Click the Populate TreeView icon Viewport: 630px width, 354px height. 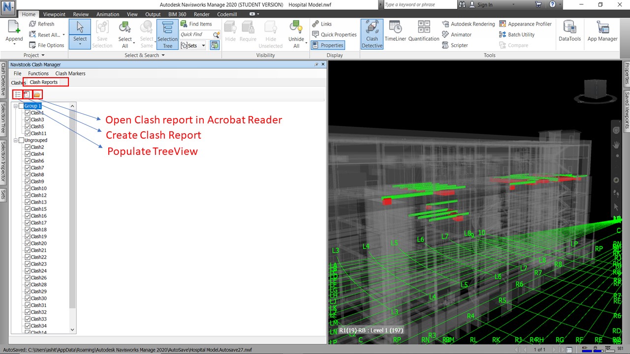[18, 94]
